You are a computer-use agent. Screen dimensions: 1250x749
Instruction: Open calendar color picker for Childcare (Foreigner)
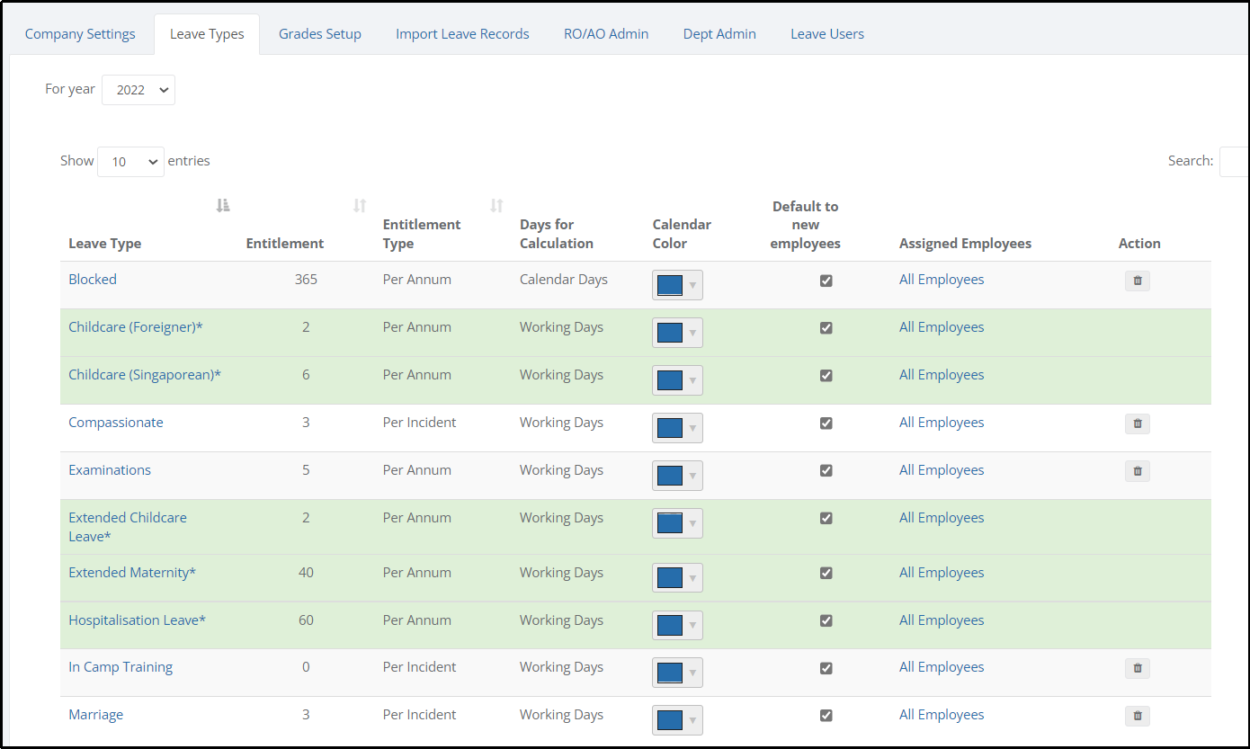tap(677, 333)
